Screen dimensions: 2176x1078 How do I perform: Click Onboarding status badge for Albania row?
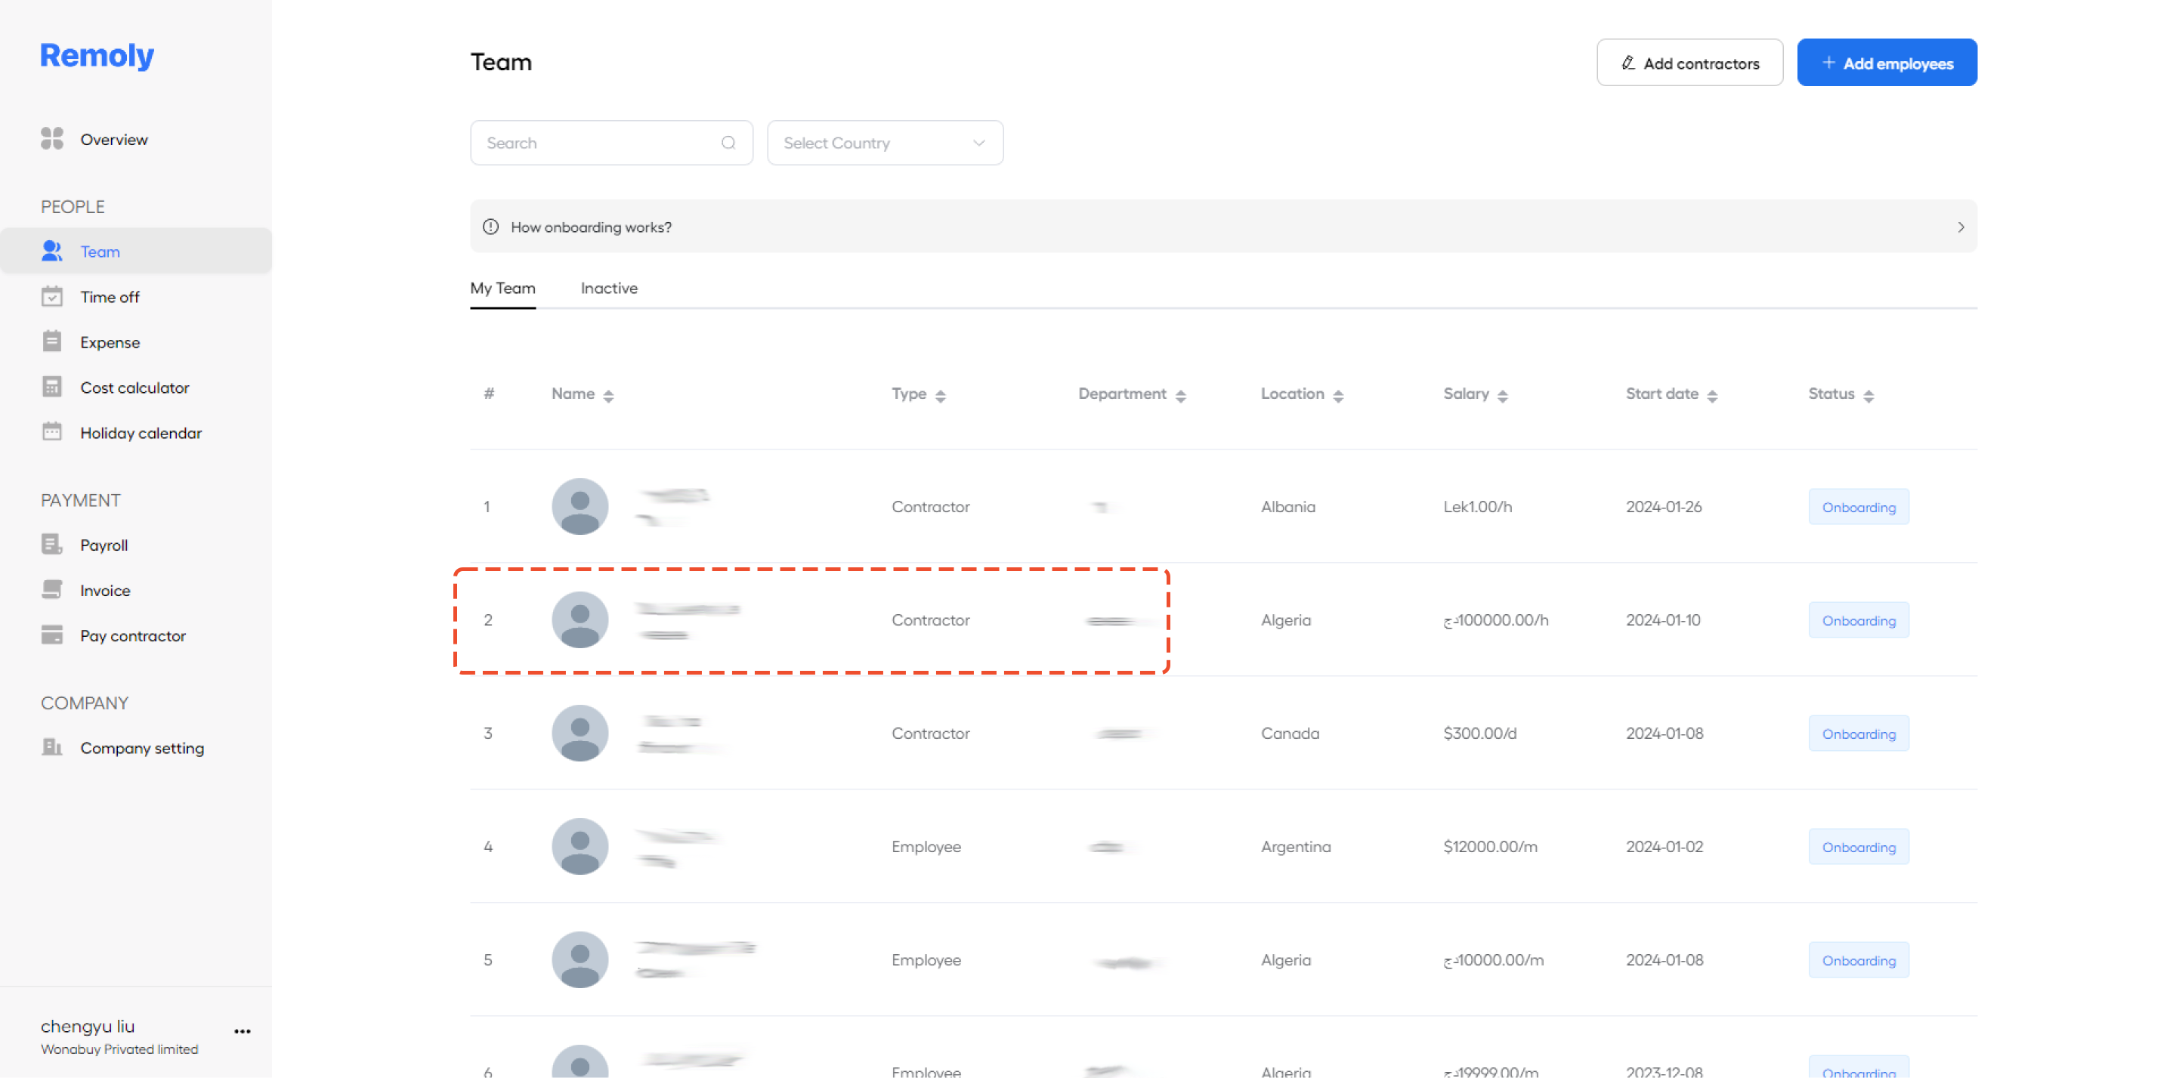(1859, 507)
